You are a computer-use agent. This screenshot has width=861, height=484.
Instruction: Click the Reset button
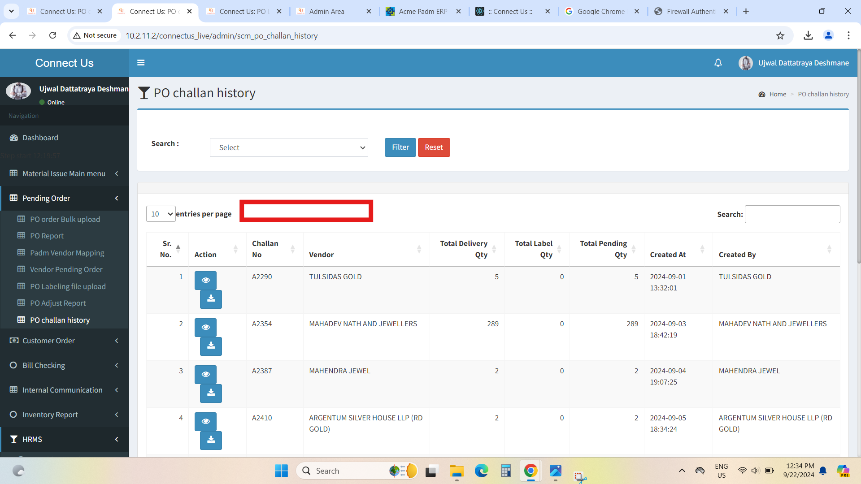tap(434, 147)
